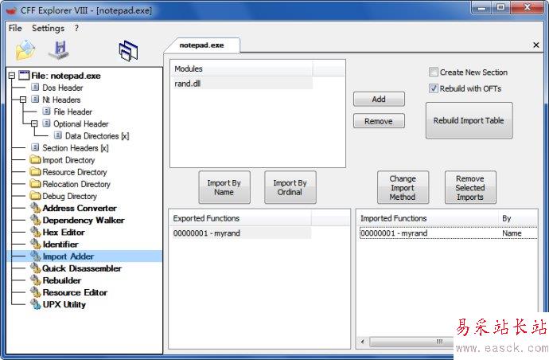
Task: Click the Nt Headers node icon
Action: tap(35, 100)
